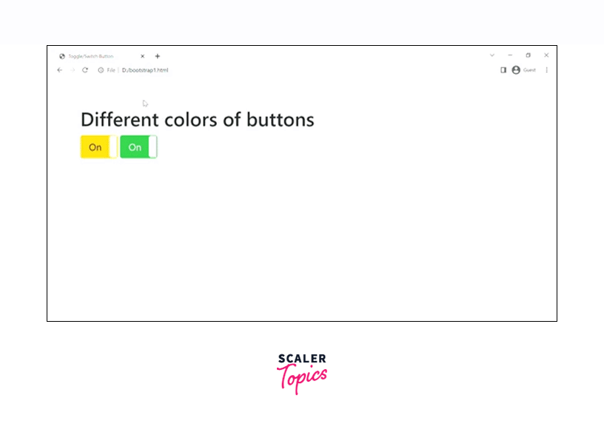Click the browser back arrow

click(x=60, y=70)
